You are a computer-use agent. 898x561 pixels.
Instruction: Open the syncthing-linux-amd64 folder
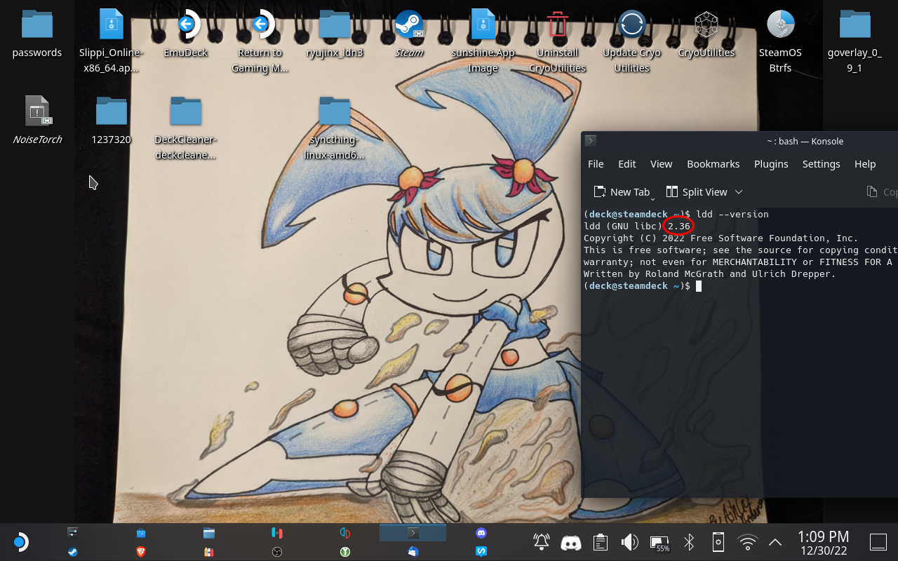click(x=335, y=128)
